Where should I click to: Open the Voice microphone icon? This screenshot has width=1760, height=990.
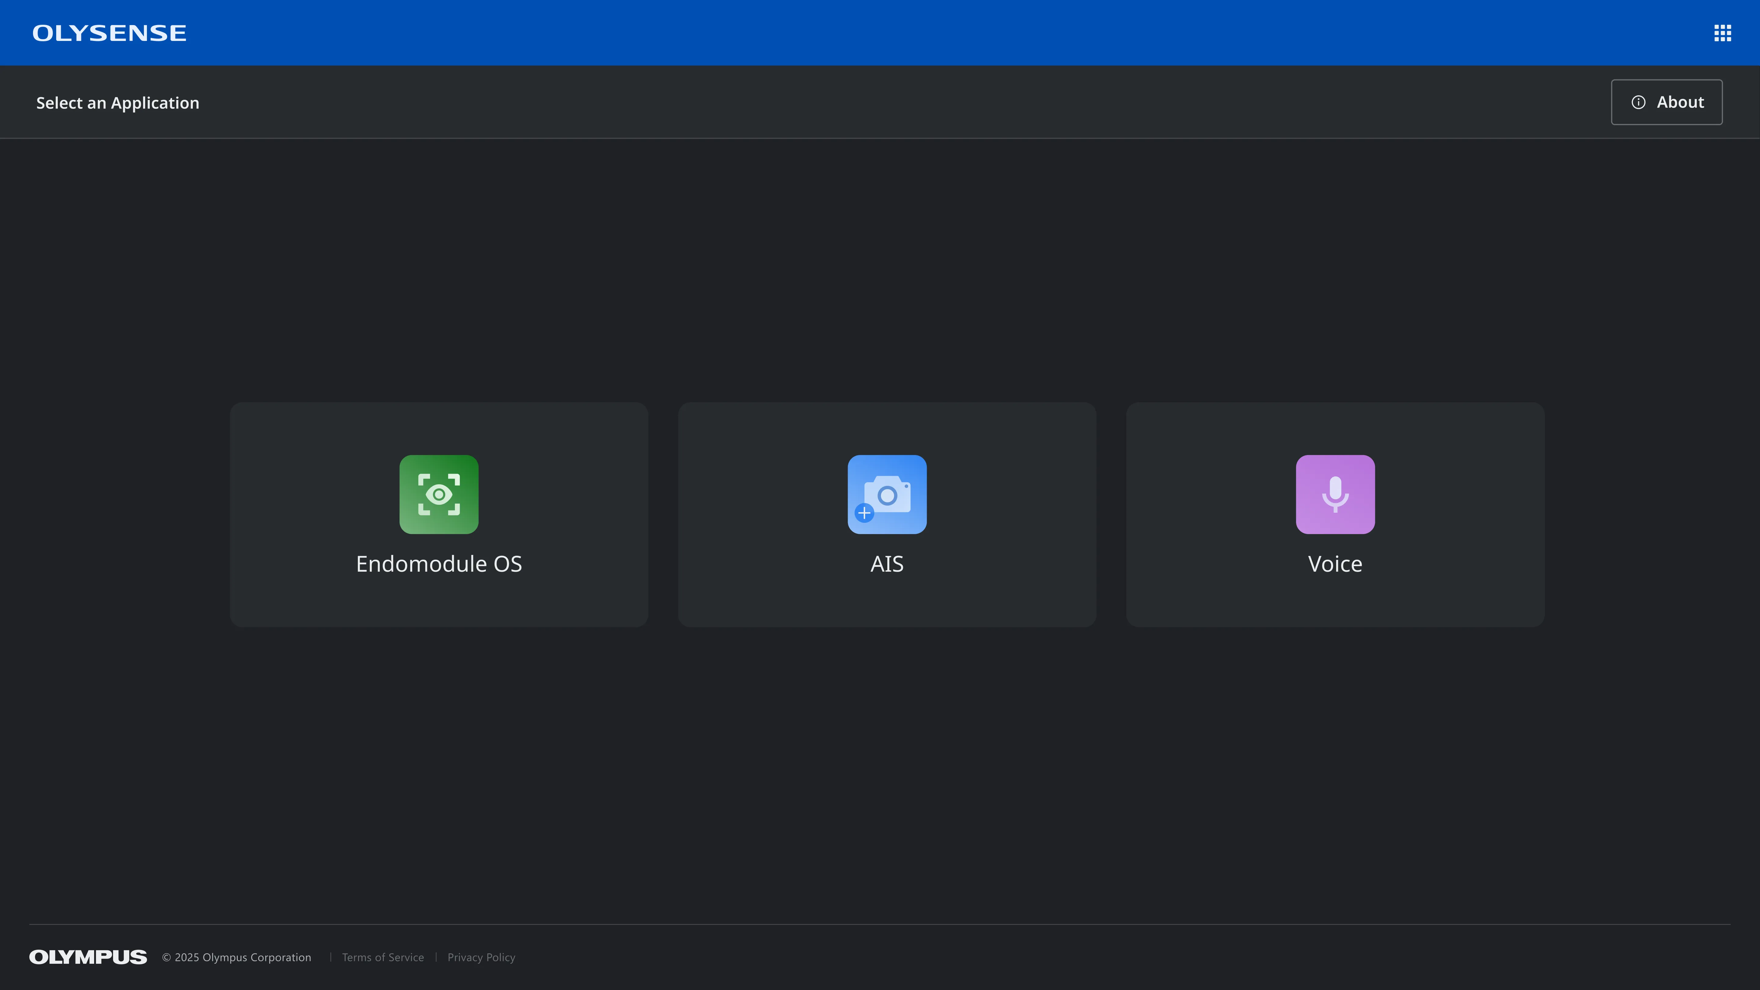point(1334,494)
